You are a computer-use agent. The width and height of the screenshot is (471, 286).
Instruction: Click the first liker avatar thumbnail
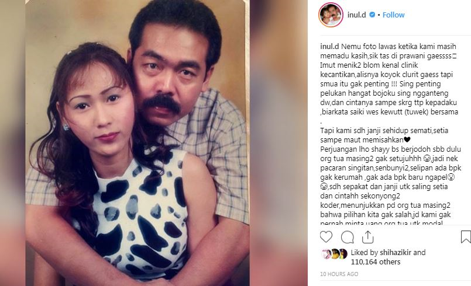point(326,254)
